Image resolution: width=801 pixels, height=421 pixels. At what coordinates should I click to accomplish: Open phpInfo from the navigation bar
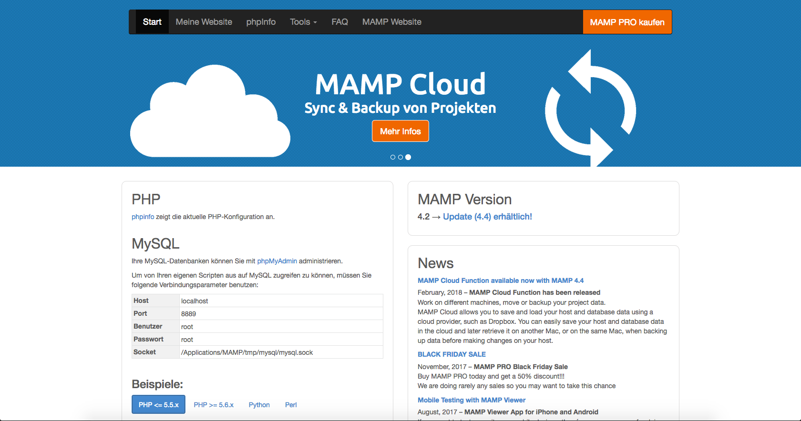click(261, 22)
